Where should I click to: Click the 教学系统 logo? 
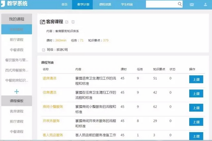click(14, 3)
